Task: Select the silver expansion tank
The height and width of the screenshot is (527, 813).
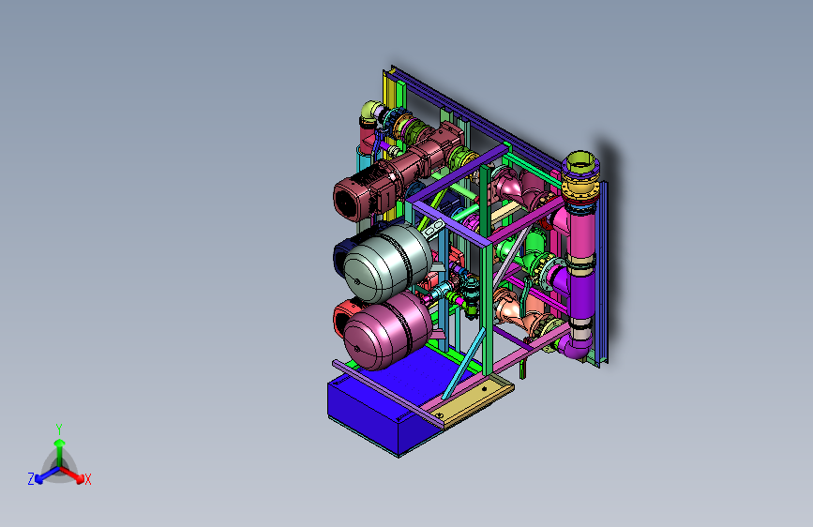Action: tap(388, 263)
